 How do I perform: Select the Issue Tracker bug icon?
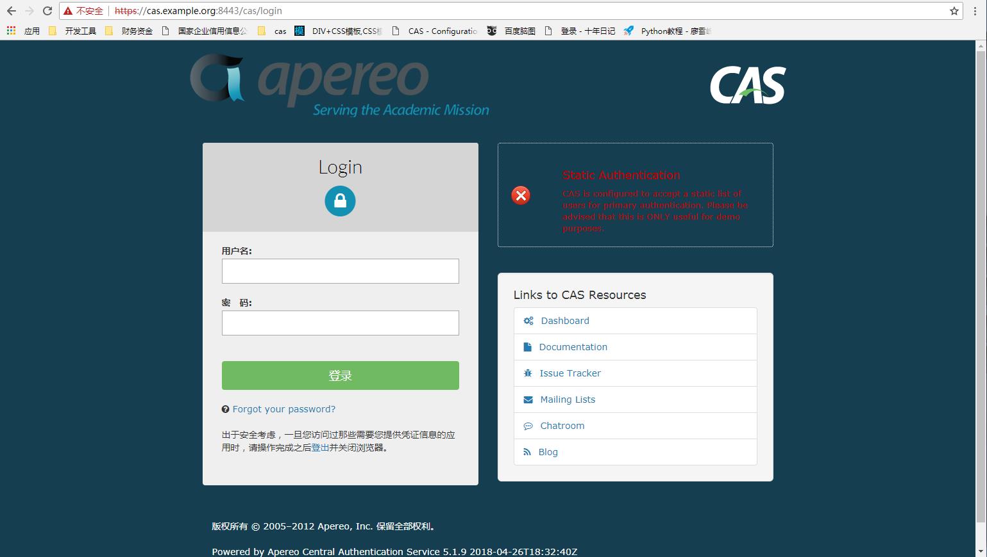click(528, 373)
